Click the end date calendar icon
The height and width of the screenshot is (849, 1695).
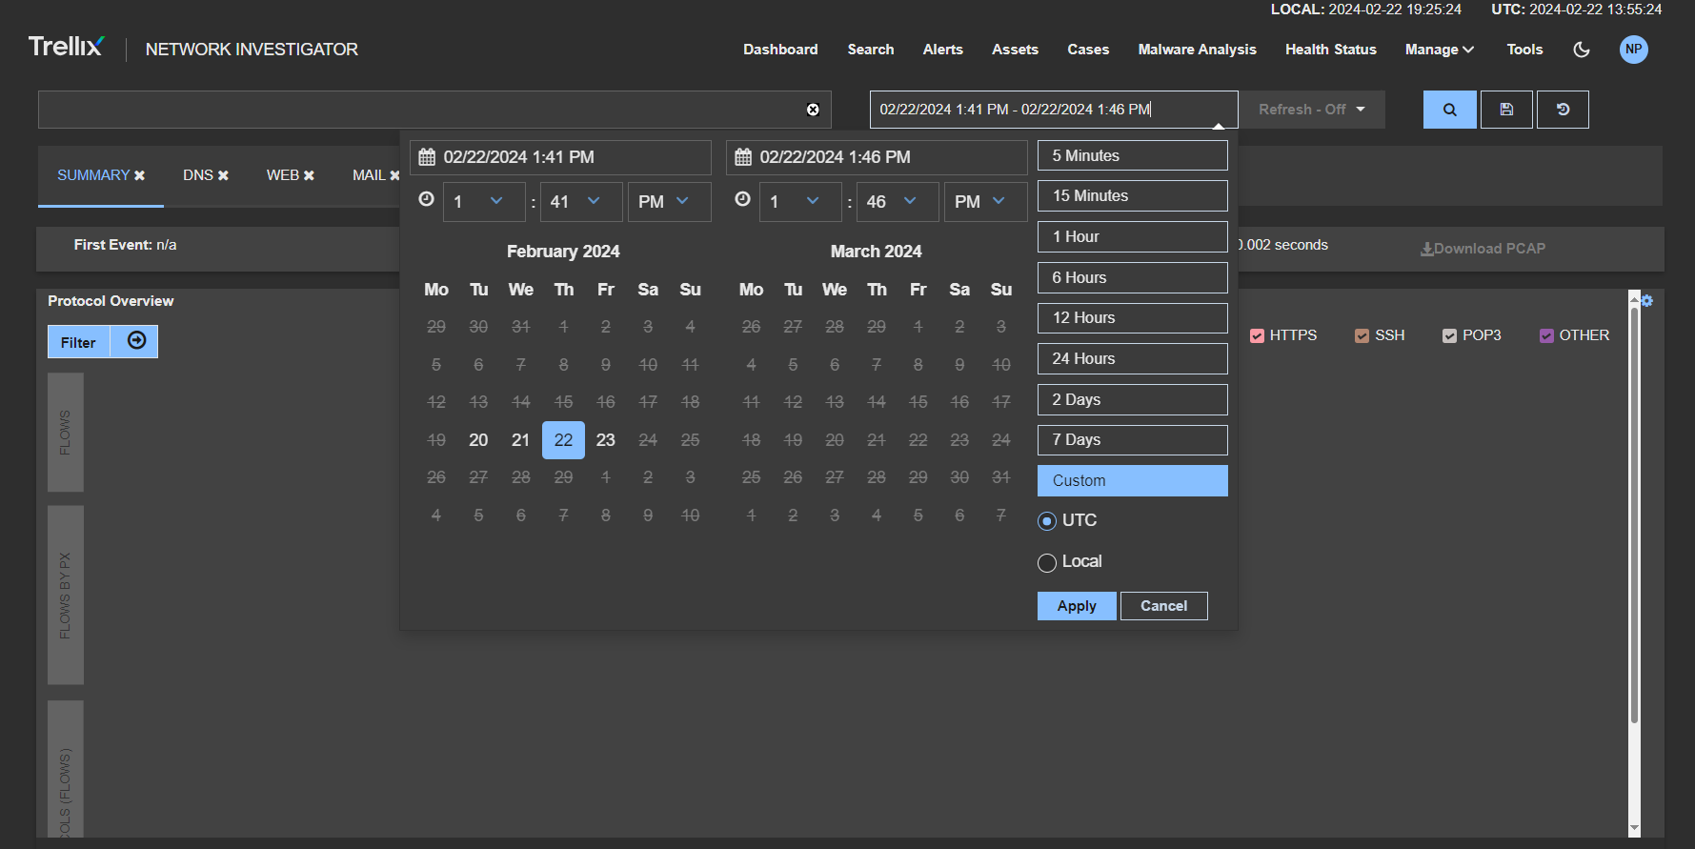coord(743,157)
